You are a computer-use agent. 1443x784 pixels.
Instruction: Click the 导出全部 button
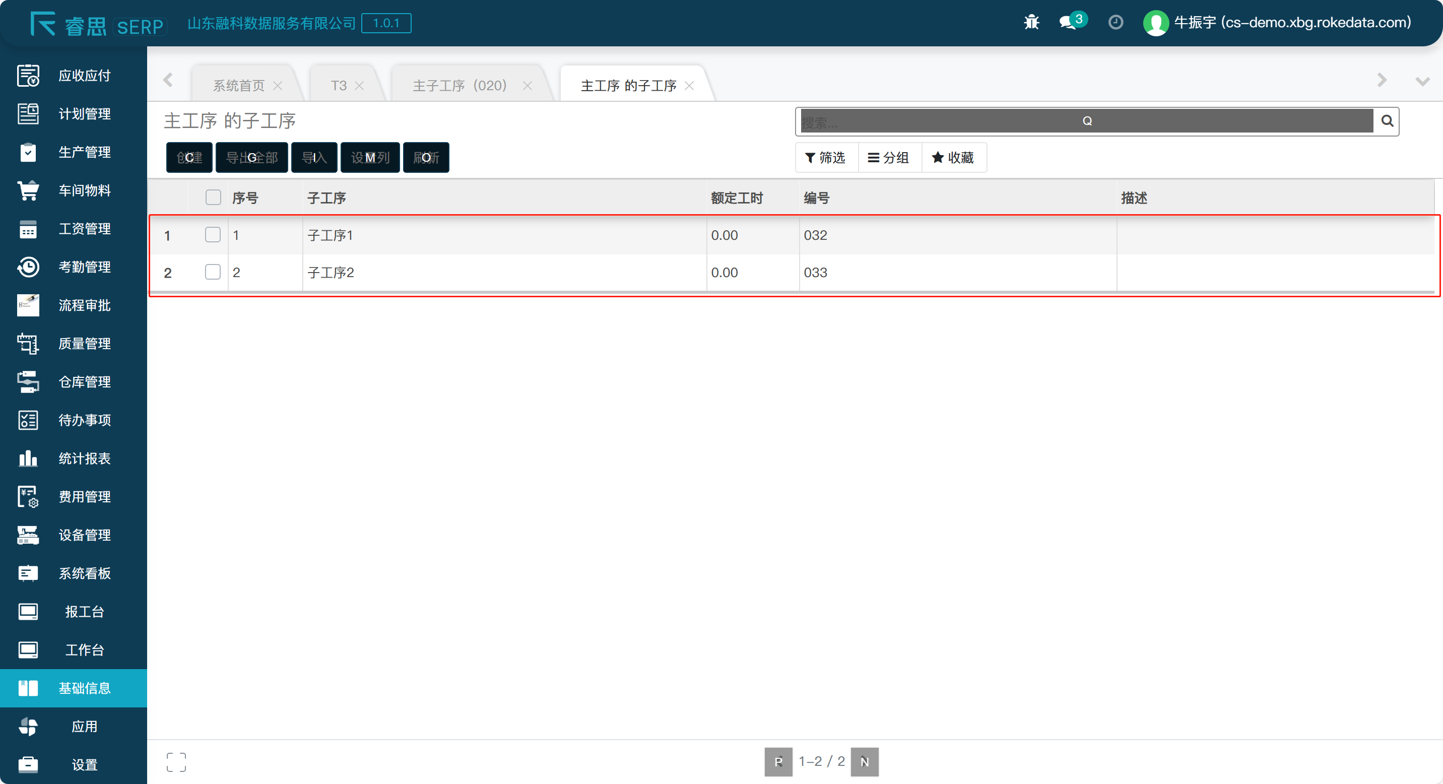tap(251, 158)
